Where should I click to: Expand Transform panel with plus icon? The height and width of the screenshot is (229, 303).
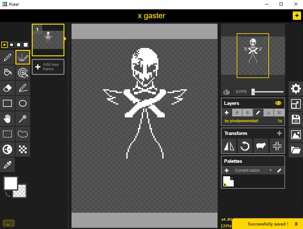click(x=279, y=133)
